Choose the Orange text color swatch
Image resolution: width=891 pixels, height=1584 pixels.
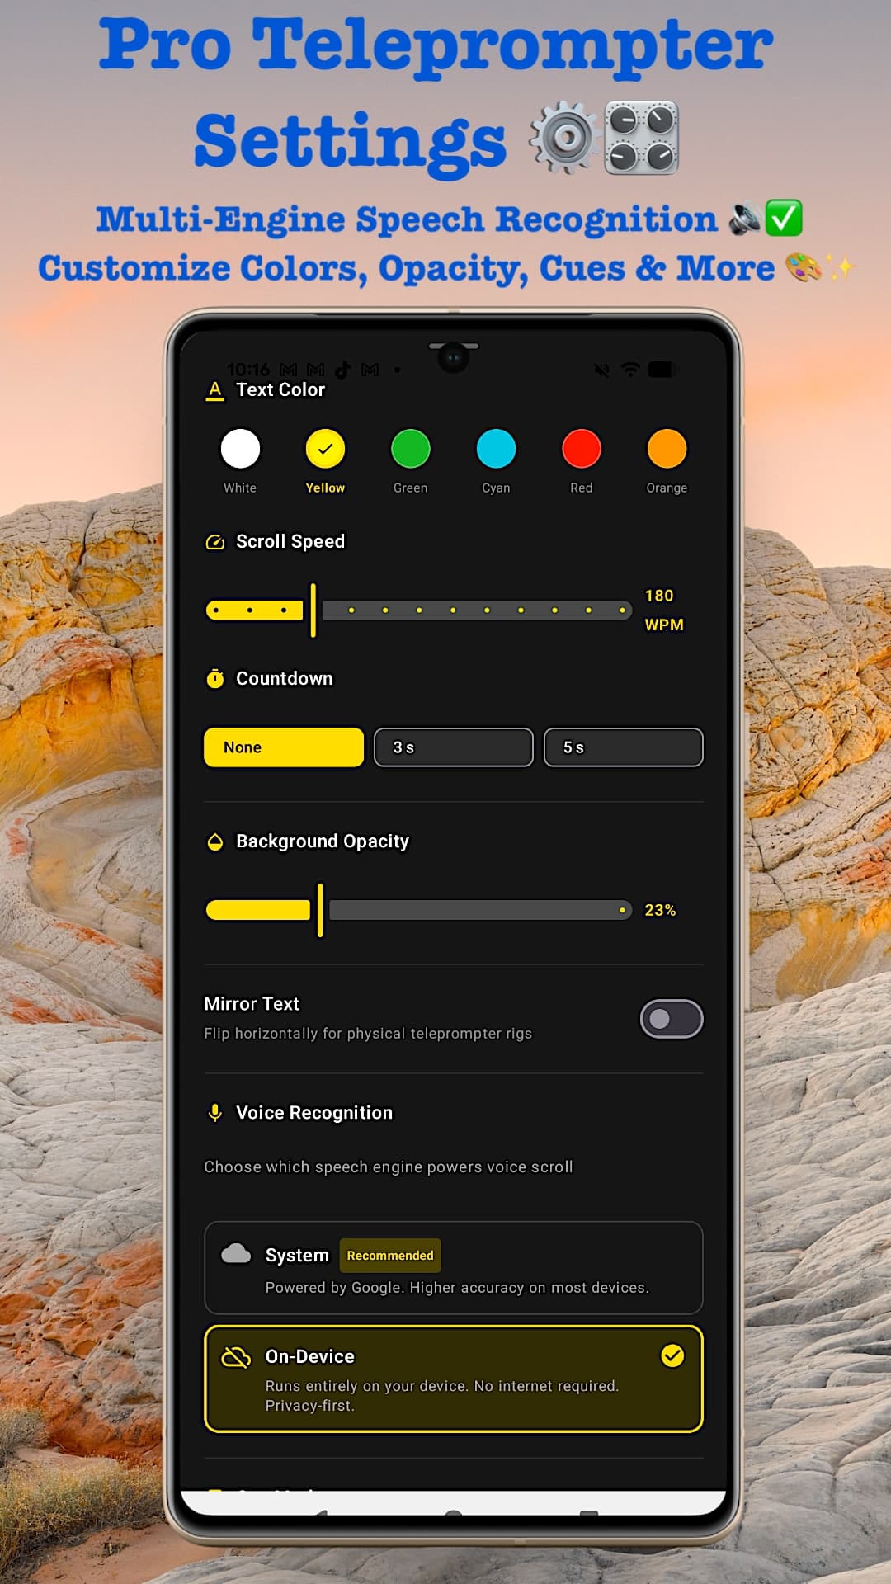pos(667,449)
